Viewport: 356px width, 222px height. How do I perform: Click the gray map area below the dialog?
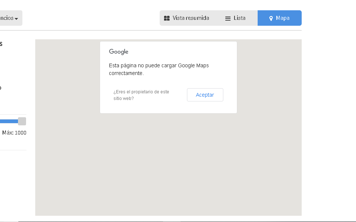point(168,164)
